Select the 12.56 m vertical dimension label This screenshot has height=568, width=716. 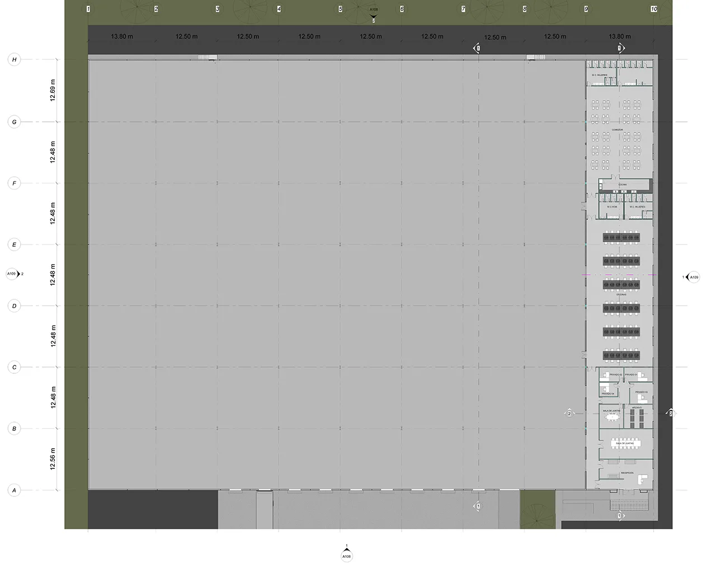click(53, 459)
